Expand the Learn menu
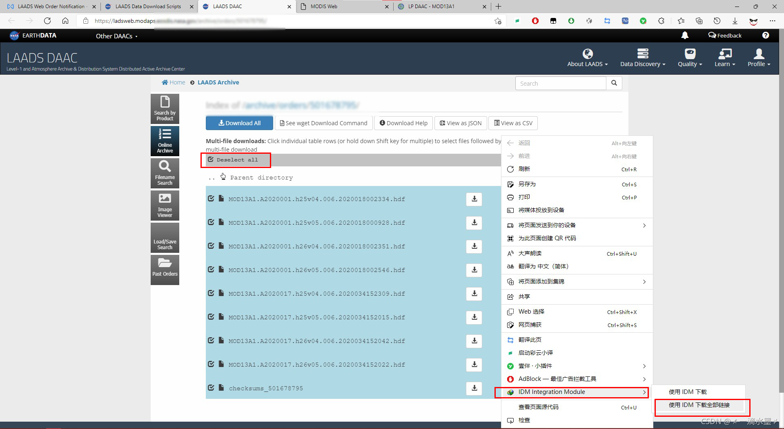The width and height of the screenshot is (784, 429). coord(725,57)
